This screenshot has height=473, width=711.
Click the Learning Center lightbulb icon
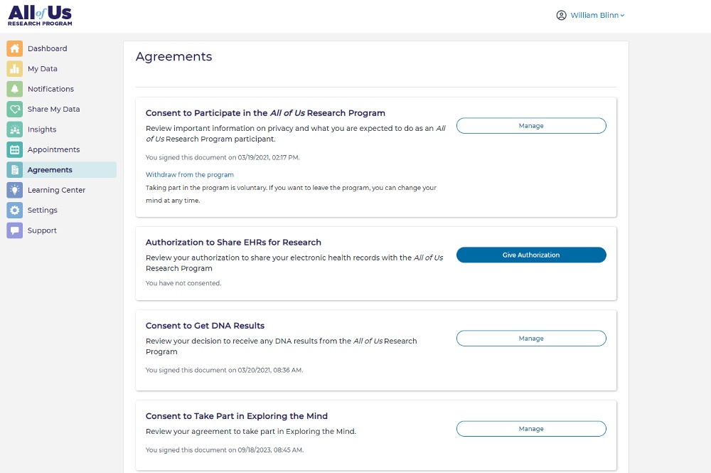coord(14,190)
